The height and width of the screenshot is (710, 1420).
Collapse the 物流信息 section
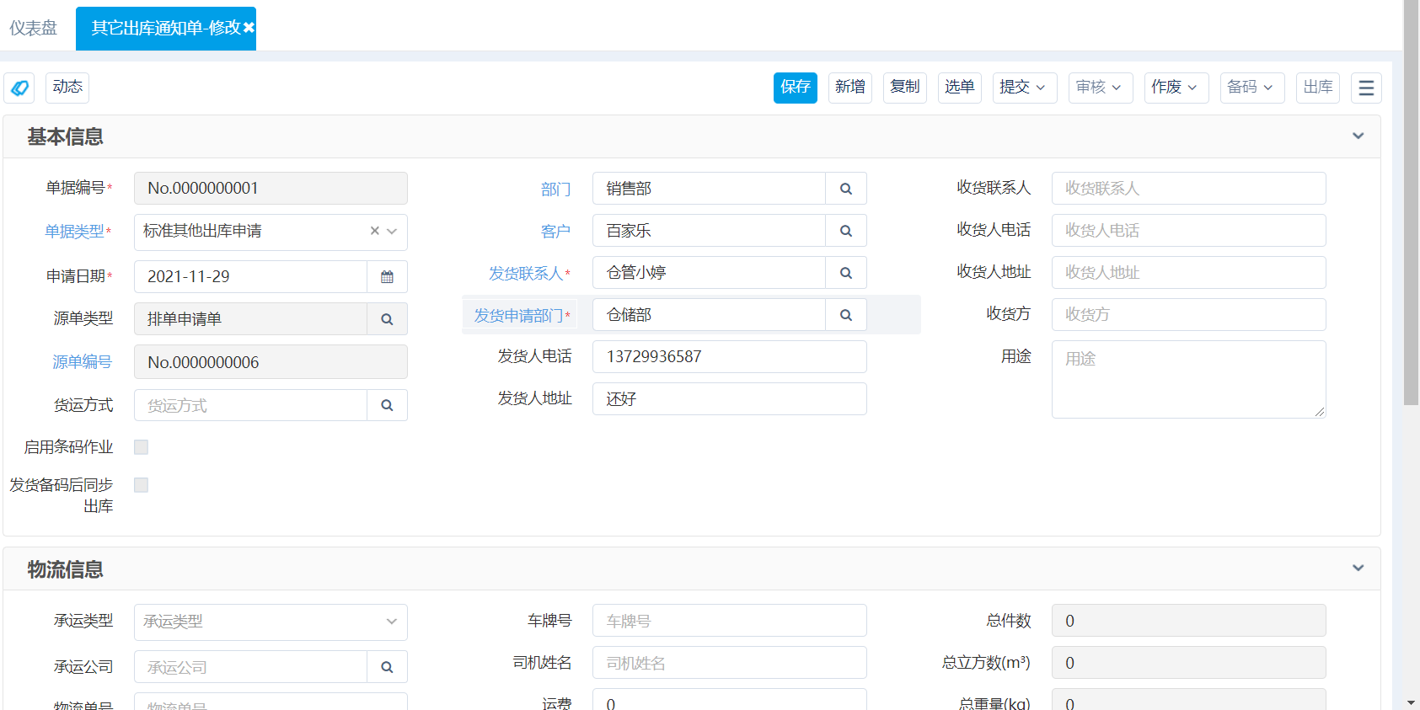1358,568
